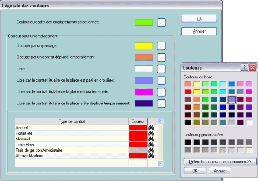
Task: Click the magenta terre-plein swatch
Action: (x=144, y=92)
